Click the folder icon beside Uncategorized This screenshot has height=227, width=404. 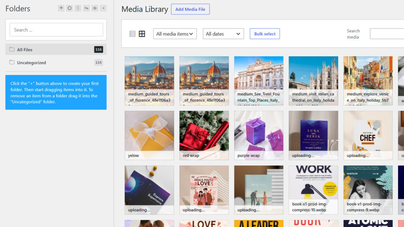tap(12, 62)
